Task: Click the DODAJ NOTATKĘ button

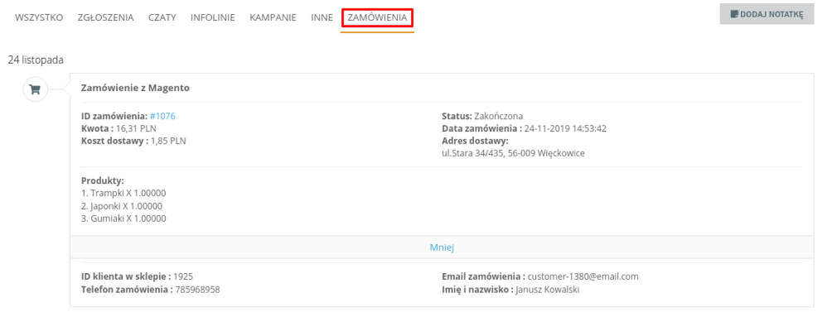Action: pyautogui.click(x=767, y=14)
